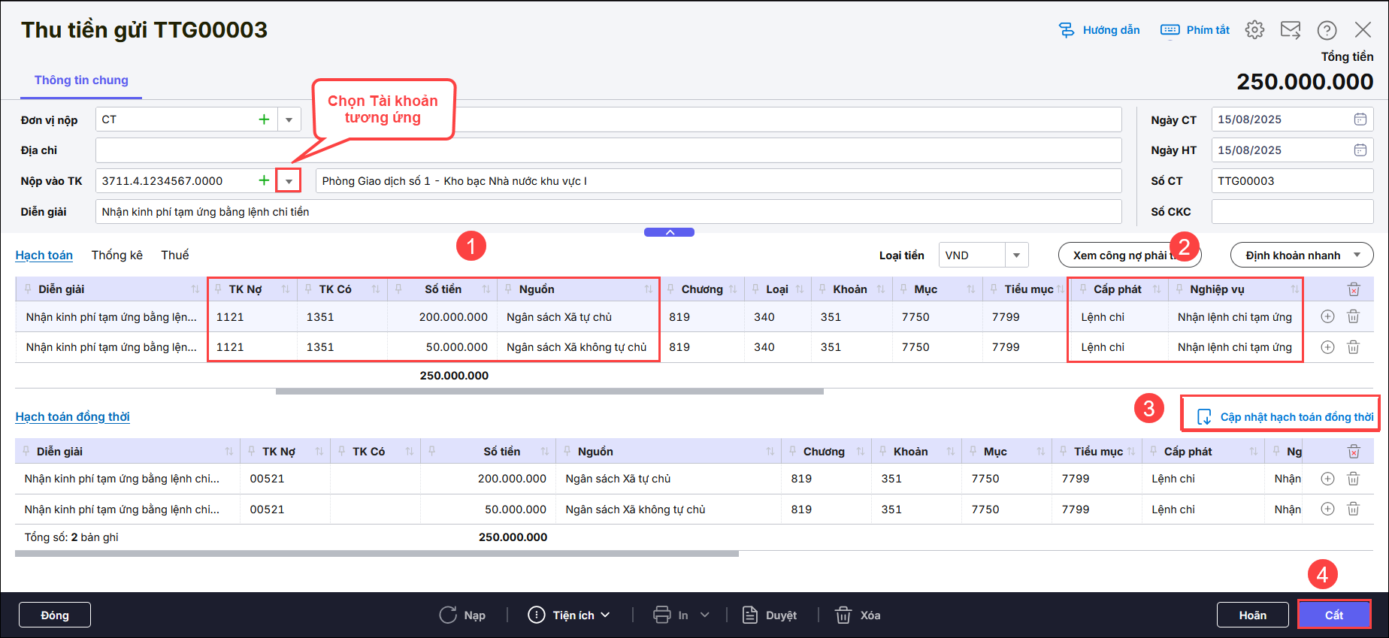Click the help question mark icon
Viewport: 1389px width, 638px height.
pos(1327,30)
